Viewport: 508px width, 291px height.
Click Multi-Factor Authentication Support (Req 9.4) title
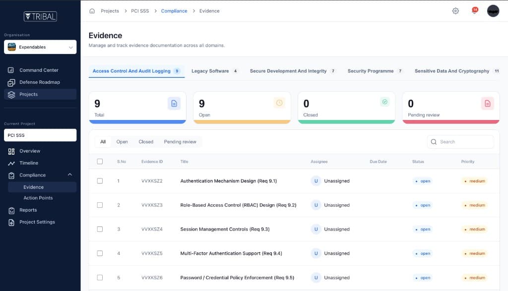click(x=231, y=253)
